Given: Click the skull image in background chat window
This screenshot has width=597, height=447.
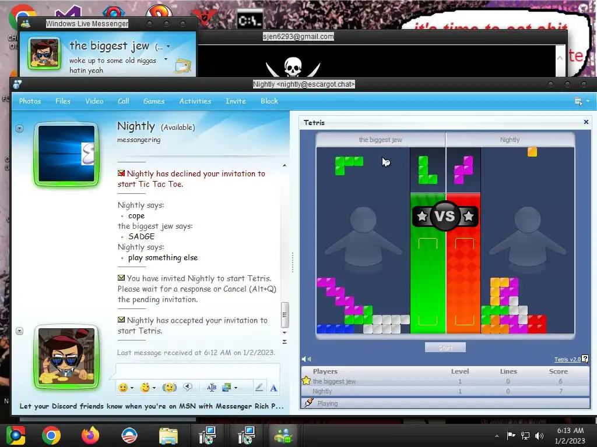Looking at the screenshot, I should pyautogui.click(x=293, y=68).
